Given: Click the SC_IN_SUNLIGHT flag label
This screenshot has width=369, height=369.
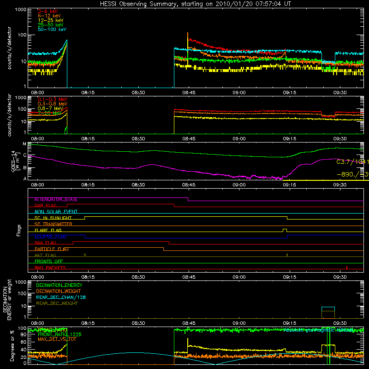Looking at the screenshot, I should pos(53,218).
